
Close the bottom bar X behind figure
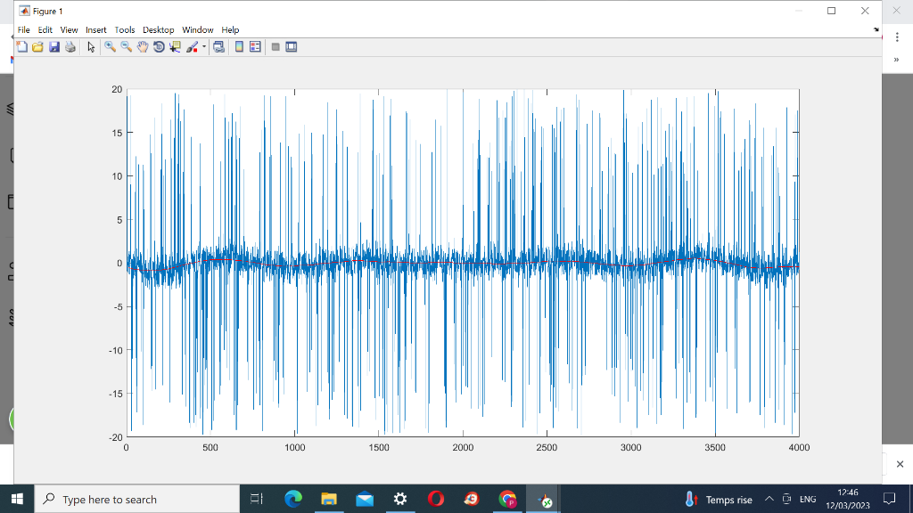900,464
